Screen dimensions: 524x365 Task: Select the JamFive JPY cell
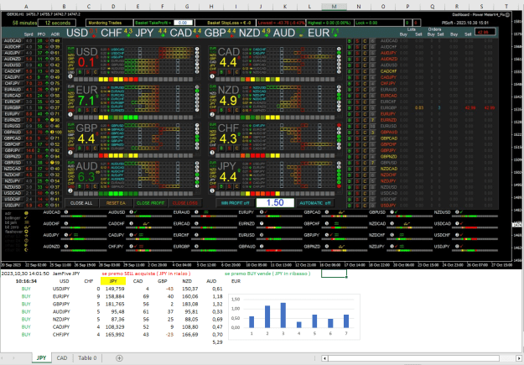coord(66,274)
